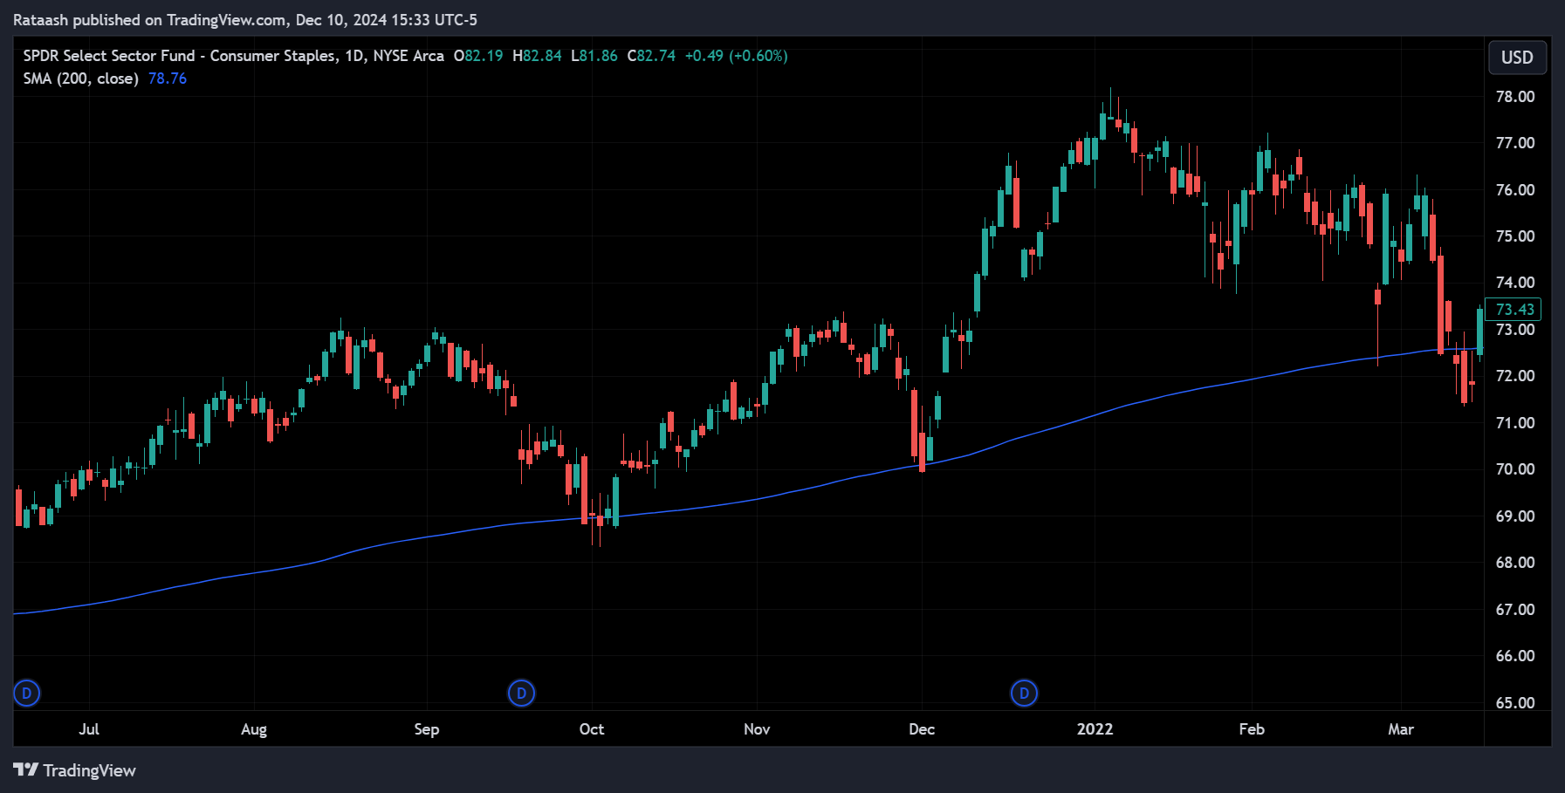The image size is (1565, 793).
Task: Click the 65.00 price axis label
Action: point(1515,702)
